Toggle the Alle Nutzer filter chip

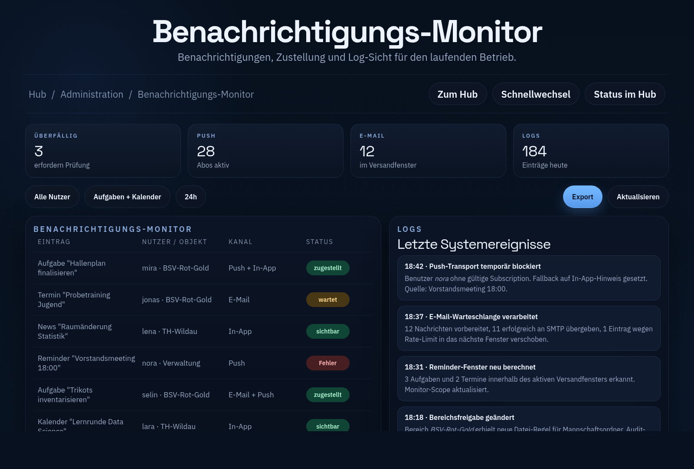coord(52,197)
